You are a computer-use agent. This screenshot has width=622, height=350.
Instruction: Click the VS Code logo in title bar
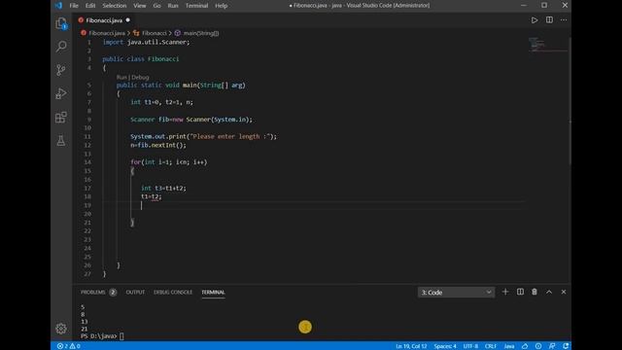[x=58, y=6]
